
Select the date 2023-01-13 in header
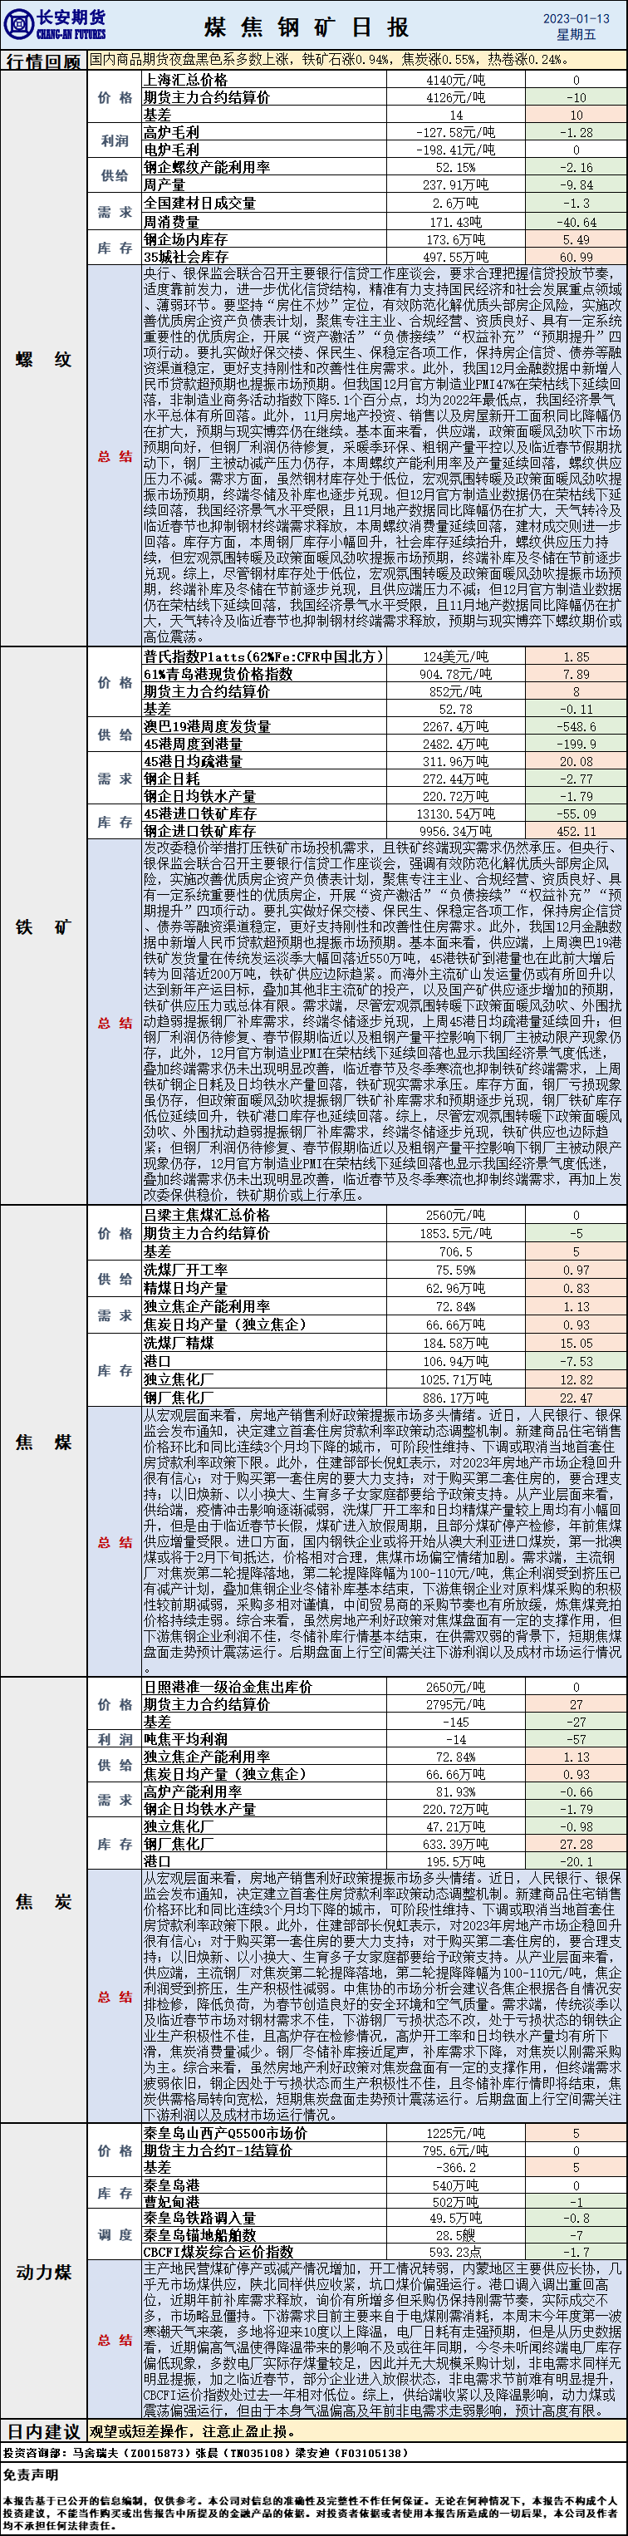576,19
